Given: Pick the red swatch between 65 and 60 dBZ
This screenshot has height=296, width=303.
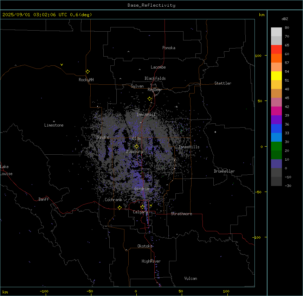Looking at the screenshot, I should click(276, 50).
